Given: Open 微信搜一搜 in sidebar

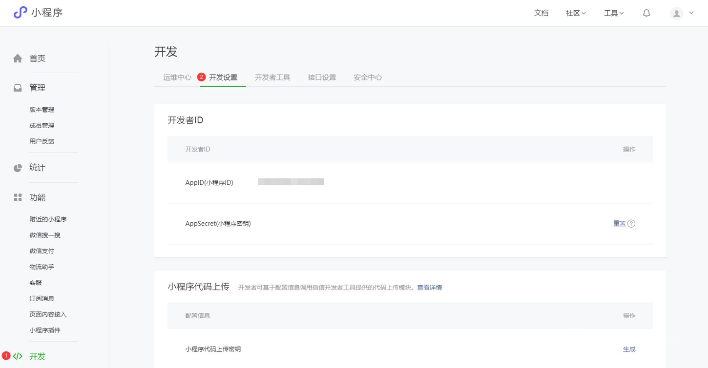Looking at the screenshot, I should pyautogui.click(x=45, y=235).
